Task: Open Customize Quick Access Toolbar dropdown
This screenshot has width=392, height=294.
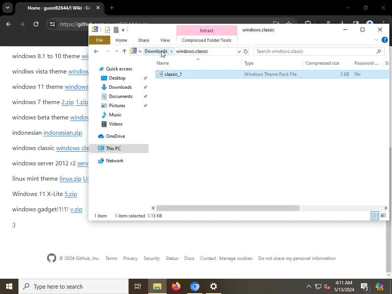Action: pos(123,30)
